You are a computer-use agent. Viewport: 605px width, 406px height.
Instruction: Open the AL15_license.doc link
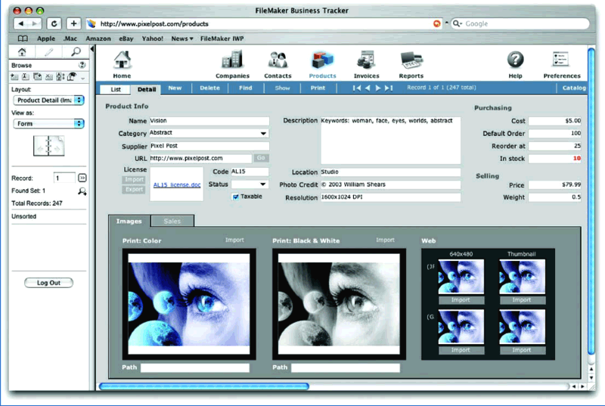[178, 184]
